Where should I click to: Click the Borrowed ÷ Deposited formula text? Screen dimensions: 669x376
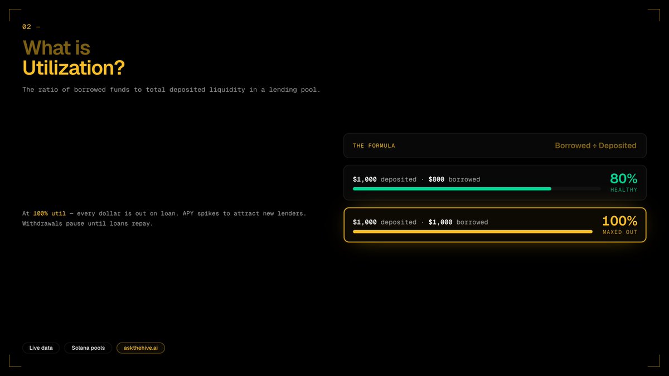[x=595, y=145]
